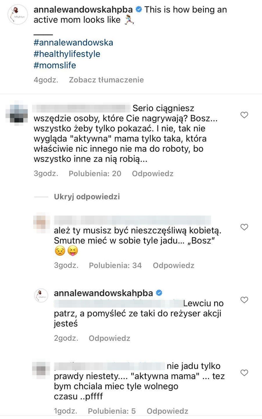The width and height of the screenshot is (262, 419).
Task: Reply to annalewandowskahpba's 2godz. comment
Action: pyautogui.click(x=109, y=338)
